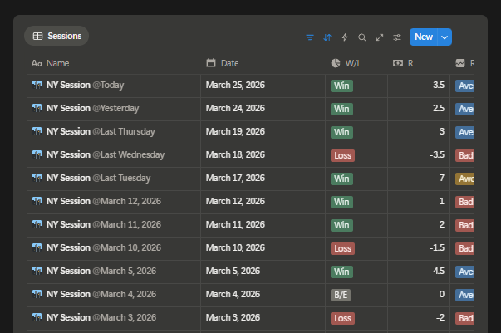
Task: Click the Loss tag in the March 18 row
Action: [342, 155]
